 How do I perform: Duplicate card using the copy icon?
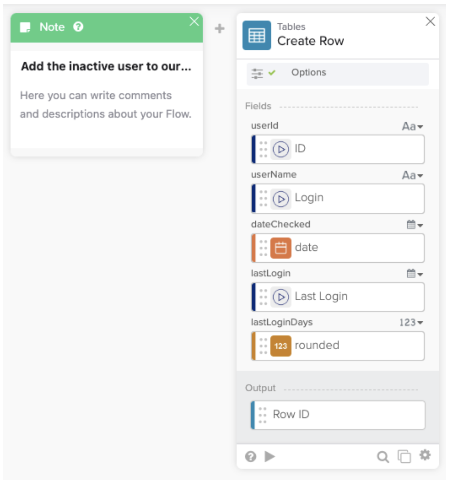[x=404, y=456]
